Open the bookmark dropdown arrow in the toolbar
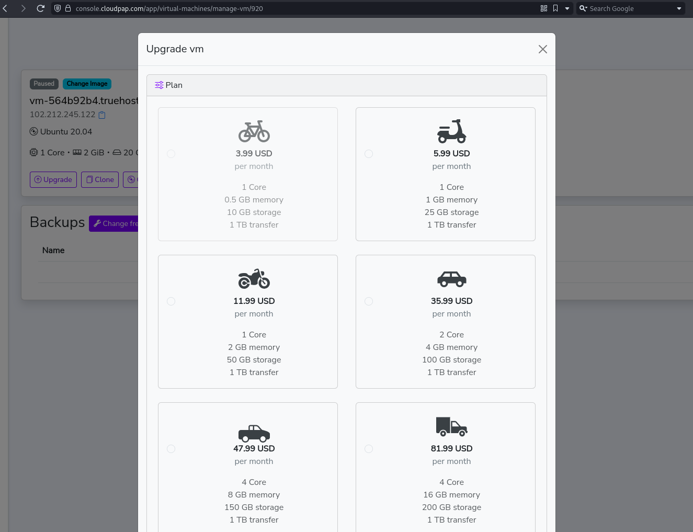This screenshot has height=532, width=693. point(567,8)
